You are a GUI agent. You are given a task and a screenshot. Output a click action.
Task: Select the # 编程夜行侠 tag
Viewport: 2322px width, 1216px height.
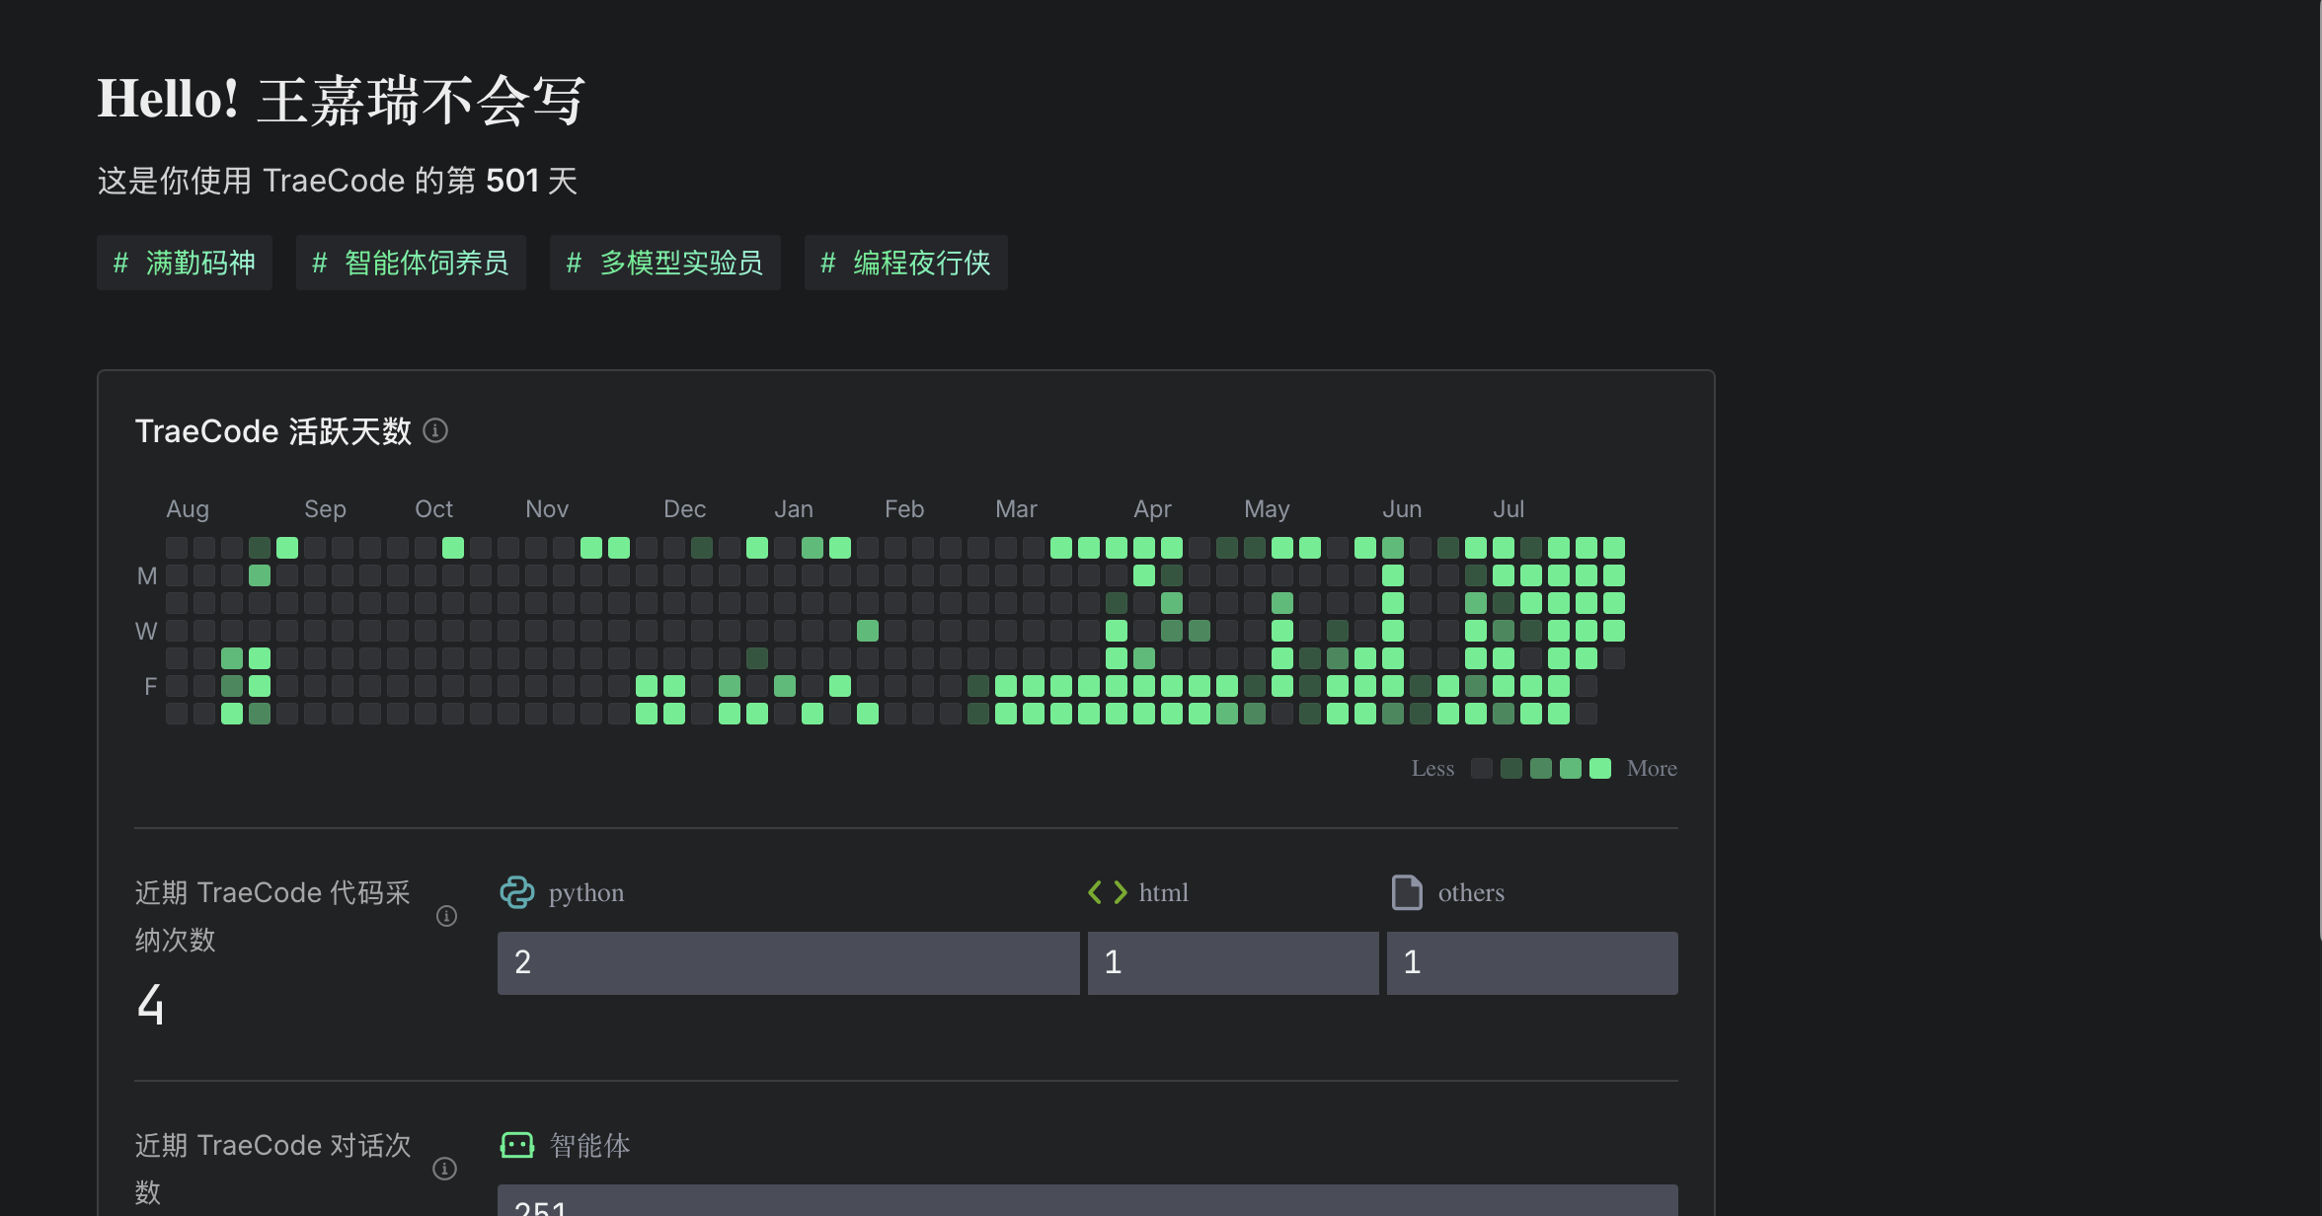point(906,263)
